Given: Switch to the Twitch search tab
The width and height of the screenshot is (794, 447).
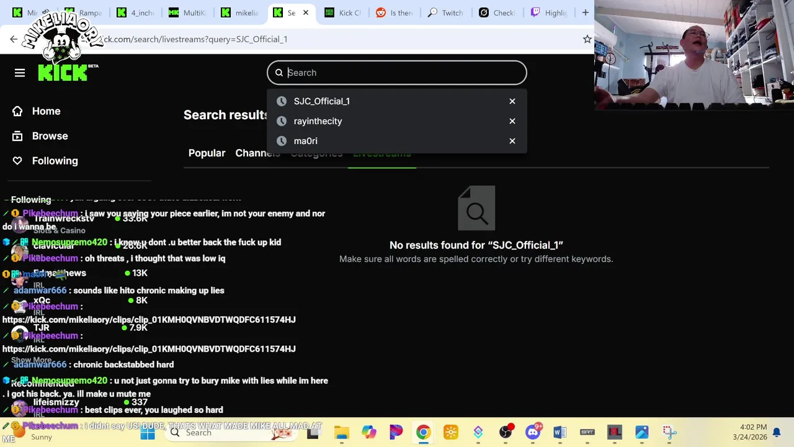Looking at the screenshot, I should pos(446,12).
